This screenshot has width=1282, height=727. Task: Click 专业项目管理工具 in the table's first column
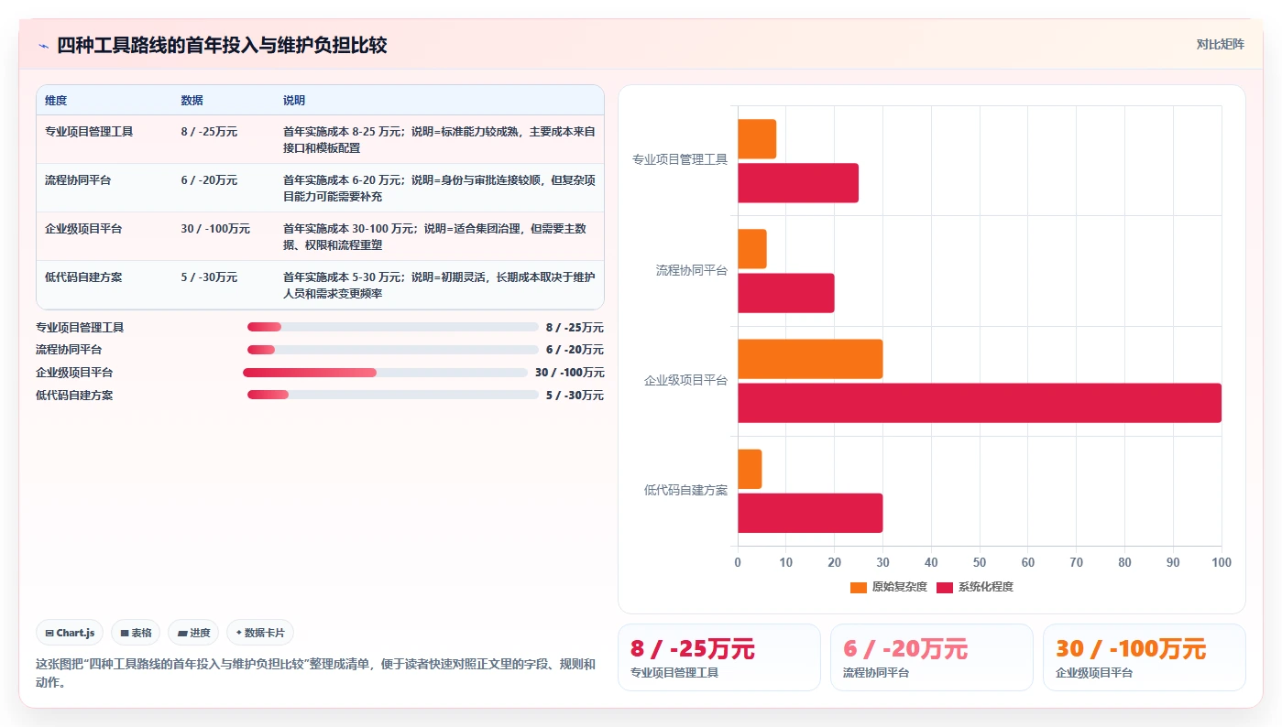89,132
